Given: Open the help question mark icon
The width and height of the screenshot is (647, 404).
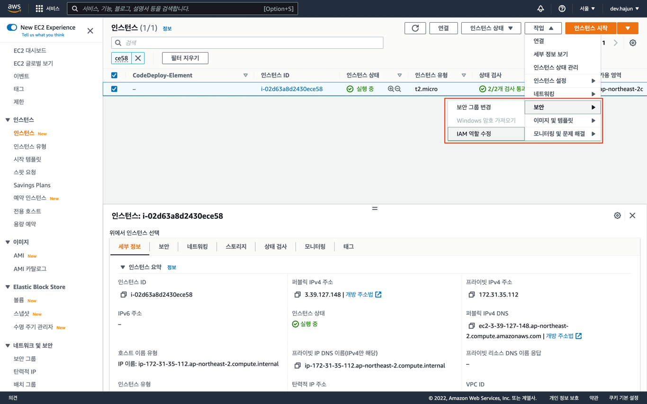Looking at the screenshot, I should [562, 9].
